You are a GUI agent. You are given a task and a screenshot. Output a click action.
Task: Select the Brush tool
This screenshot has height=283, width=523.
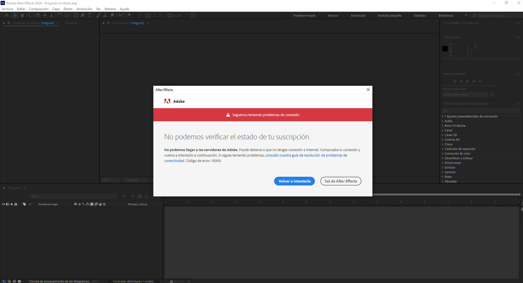pos(98,15)
